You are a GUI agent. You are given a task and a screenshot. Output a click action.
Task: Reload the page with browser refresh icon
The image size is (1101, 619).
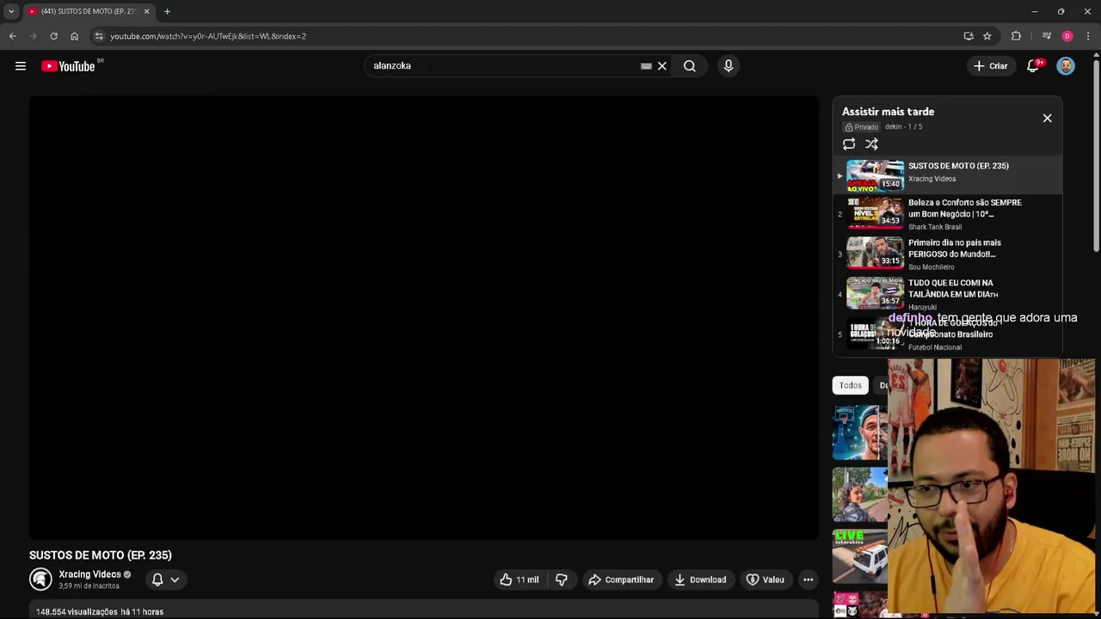pos(53,36)
